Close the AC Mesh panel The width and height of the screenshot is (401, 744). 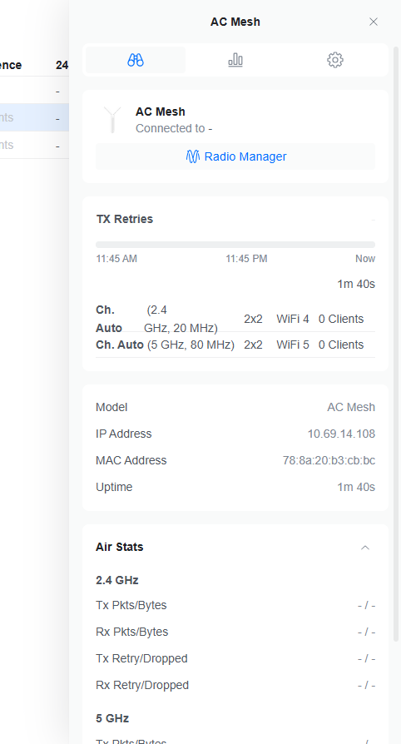[374, 22]
